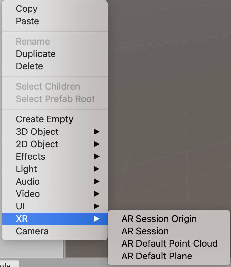Open the Video submenu

[x=28, y=194]
